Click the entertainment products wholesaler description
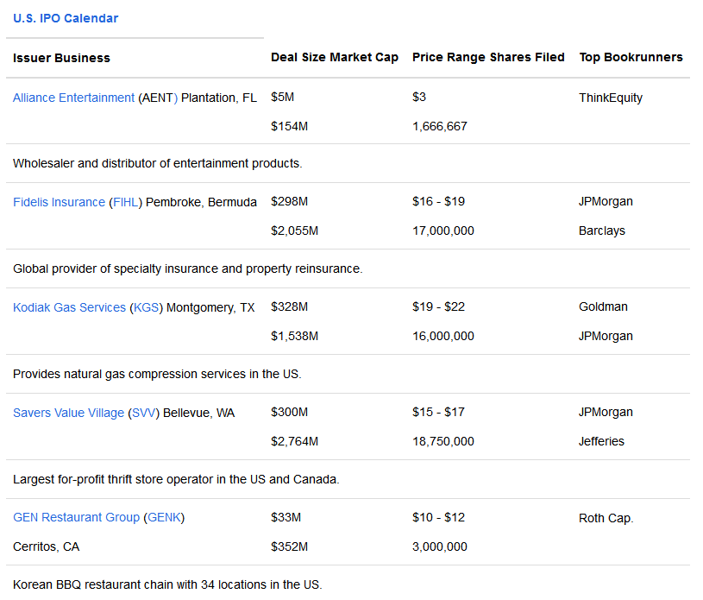Image resolution: width=703 pixels, height=600 pixels. coord(157,163)
